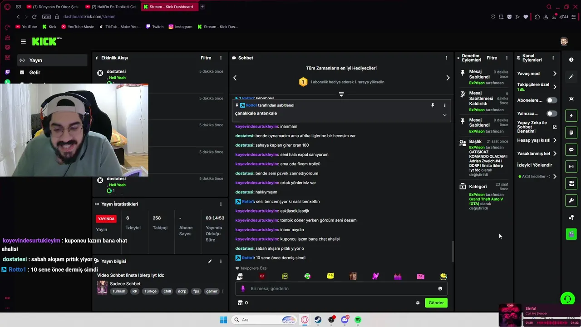
Task: Open chat settings gear icon
Action: click(418, 303)
